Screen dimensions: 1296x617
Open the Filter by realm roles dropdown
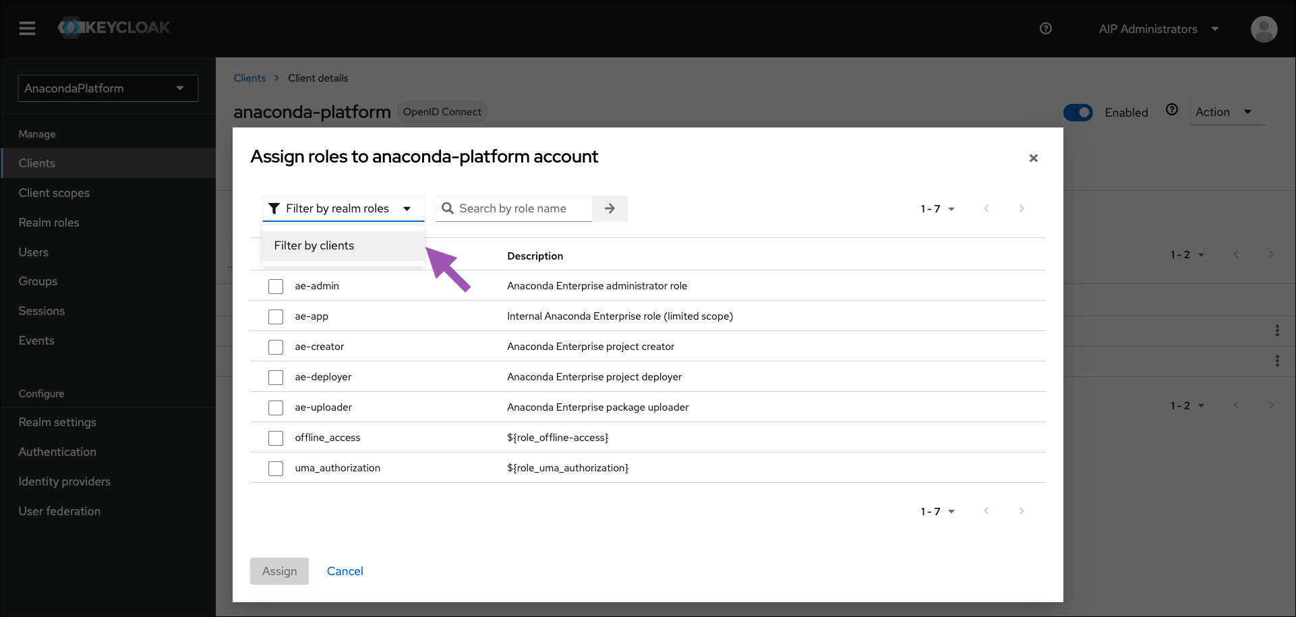(343, 208)
